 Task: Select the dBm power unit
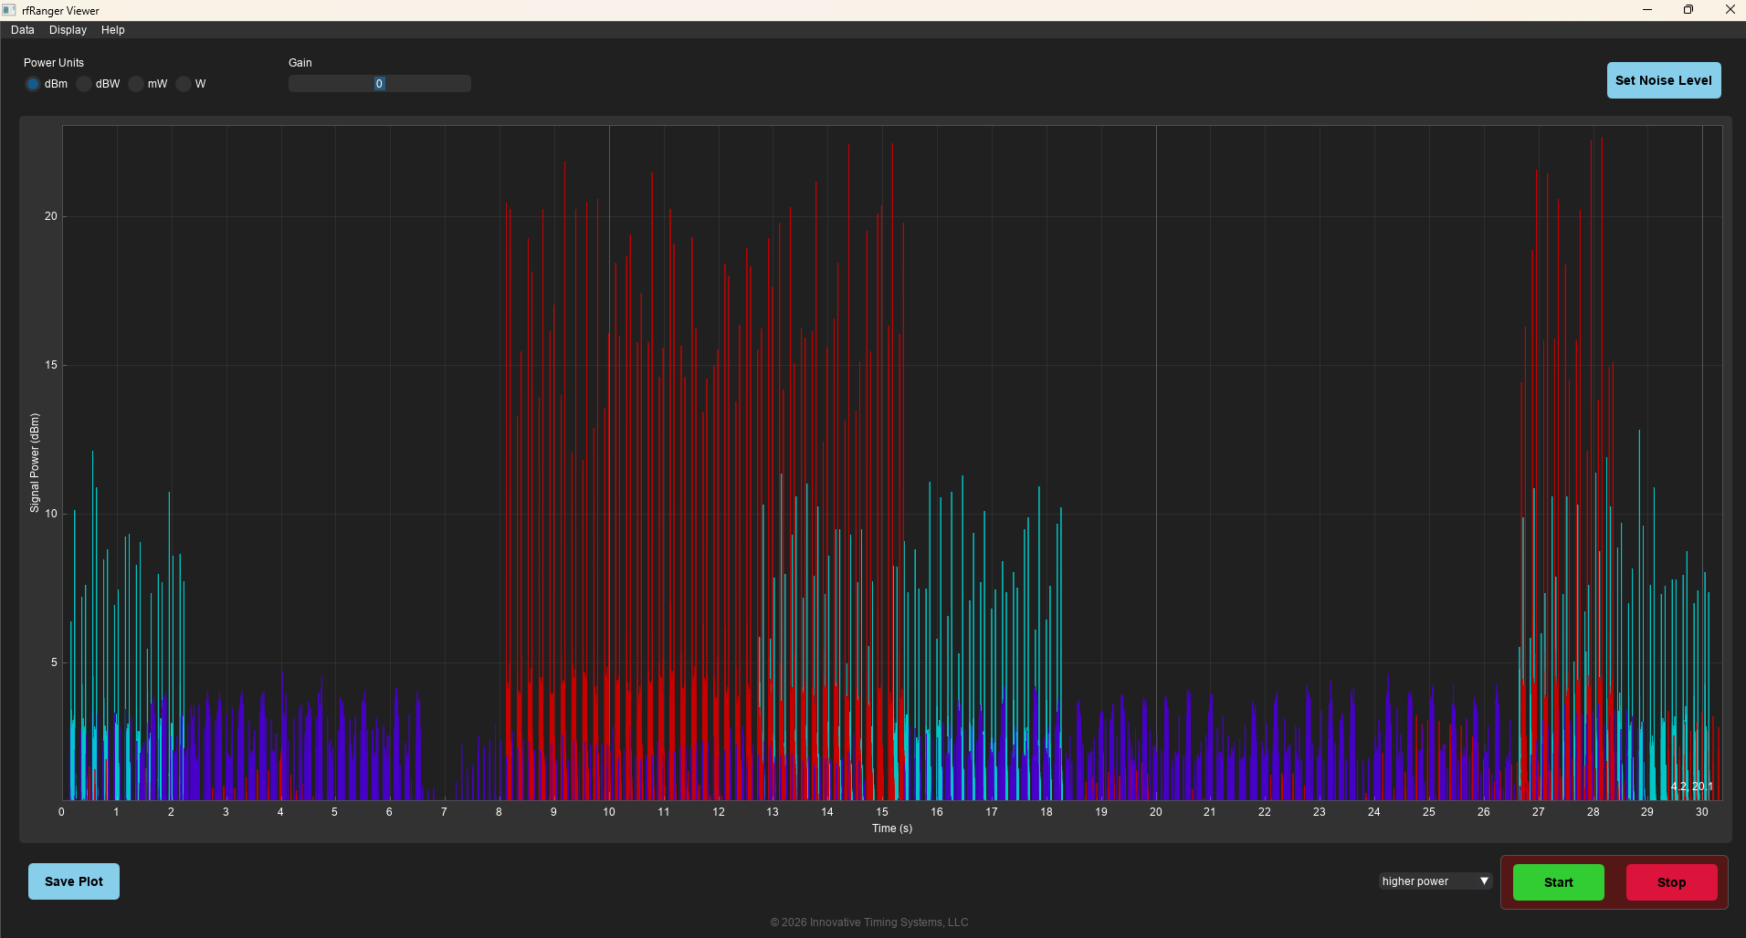pos(33,84)
